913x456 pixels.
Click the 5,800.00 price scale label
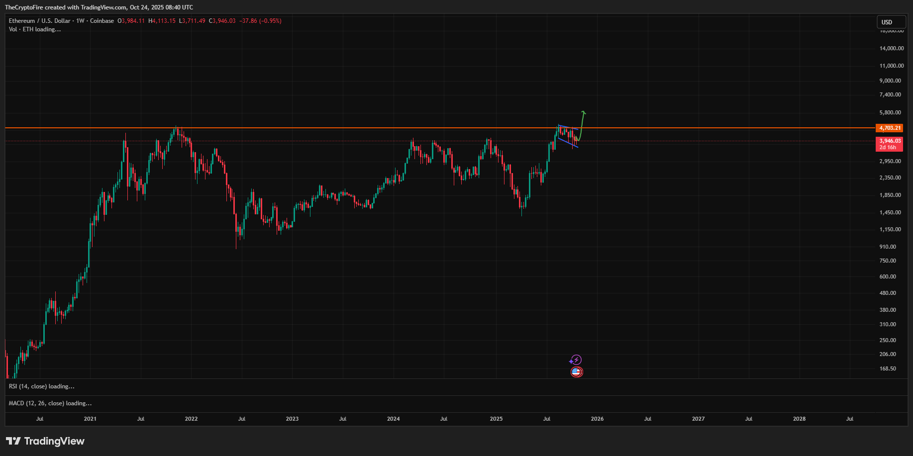pos(890,112)
